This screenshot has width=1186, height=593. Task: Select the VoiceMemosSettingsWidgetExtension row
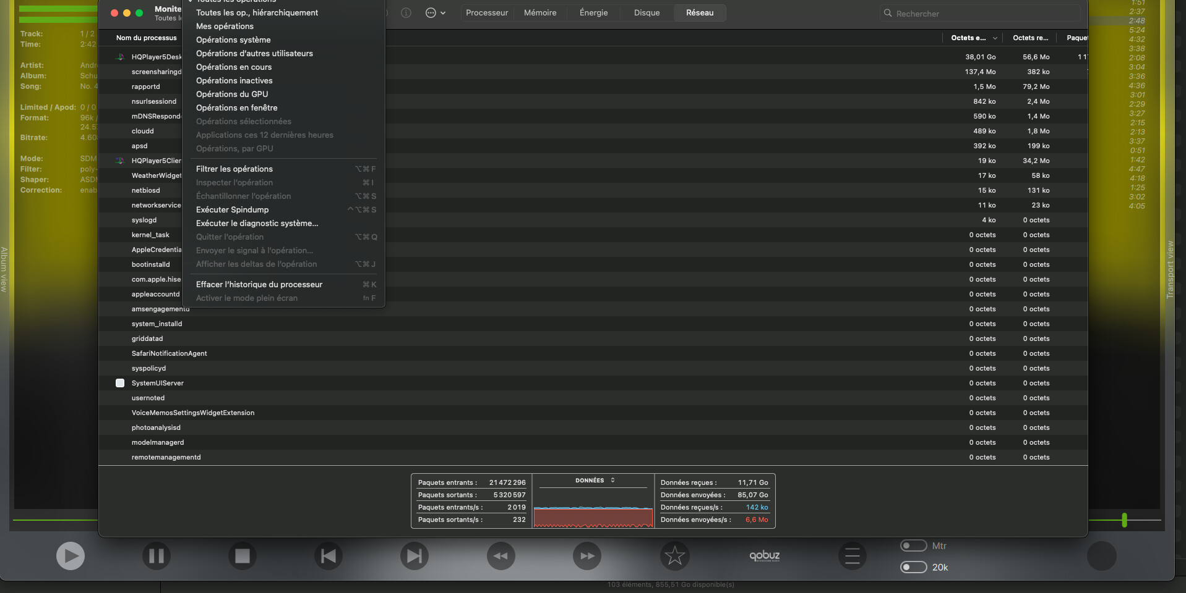click(593, 413)
